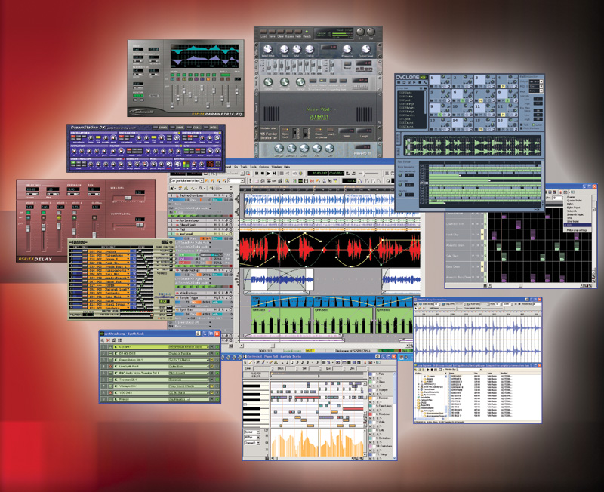Toggle the Mute button on the Hand Clap row
Image resolution: width=604 pixels, height=492 pixels.
482,235
